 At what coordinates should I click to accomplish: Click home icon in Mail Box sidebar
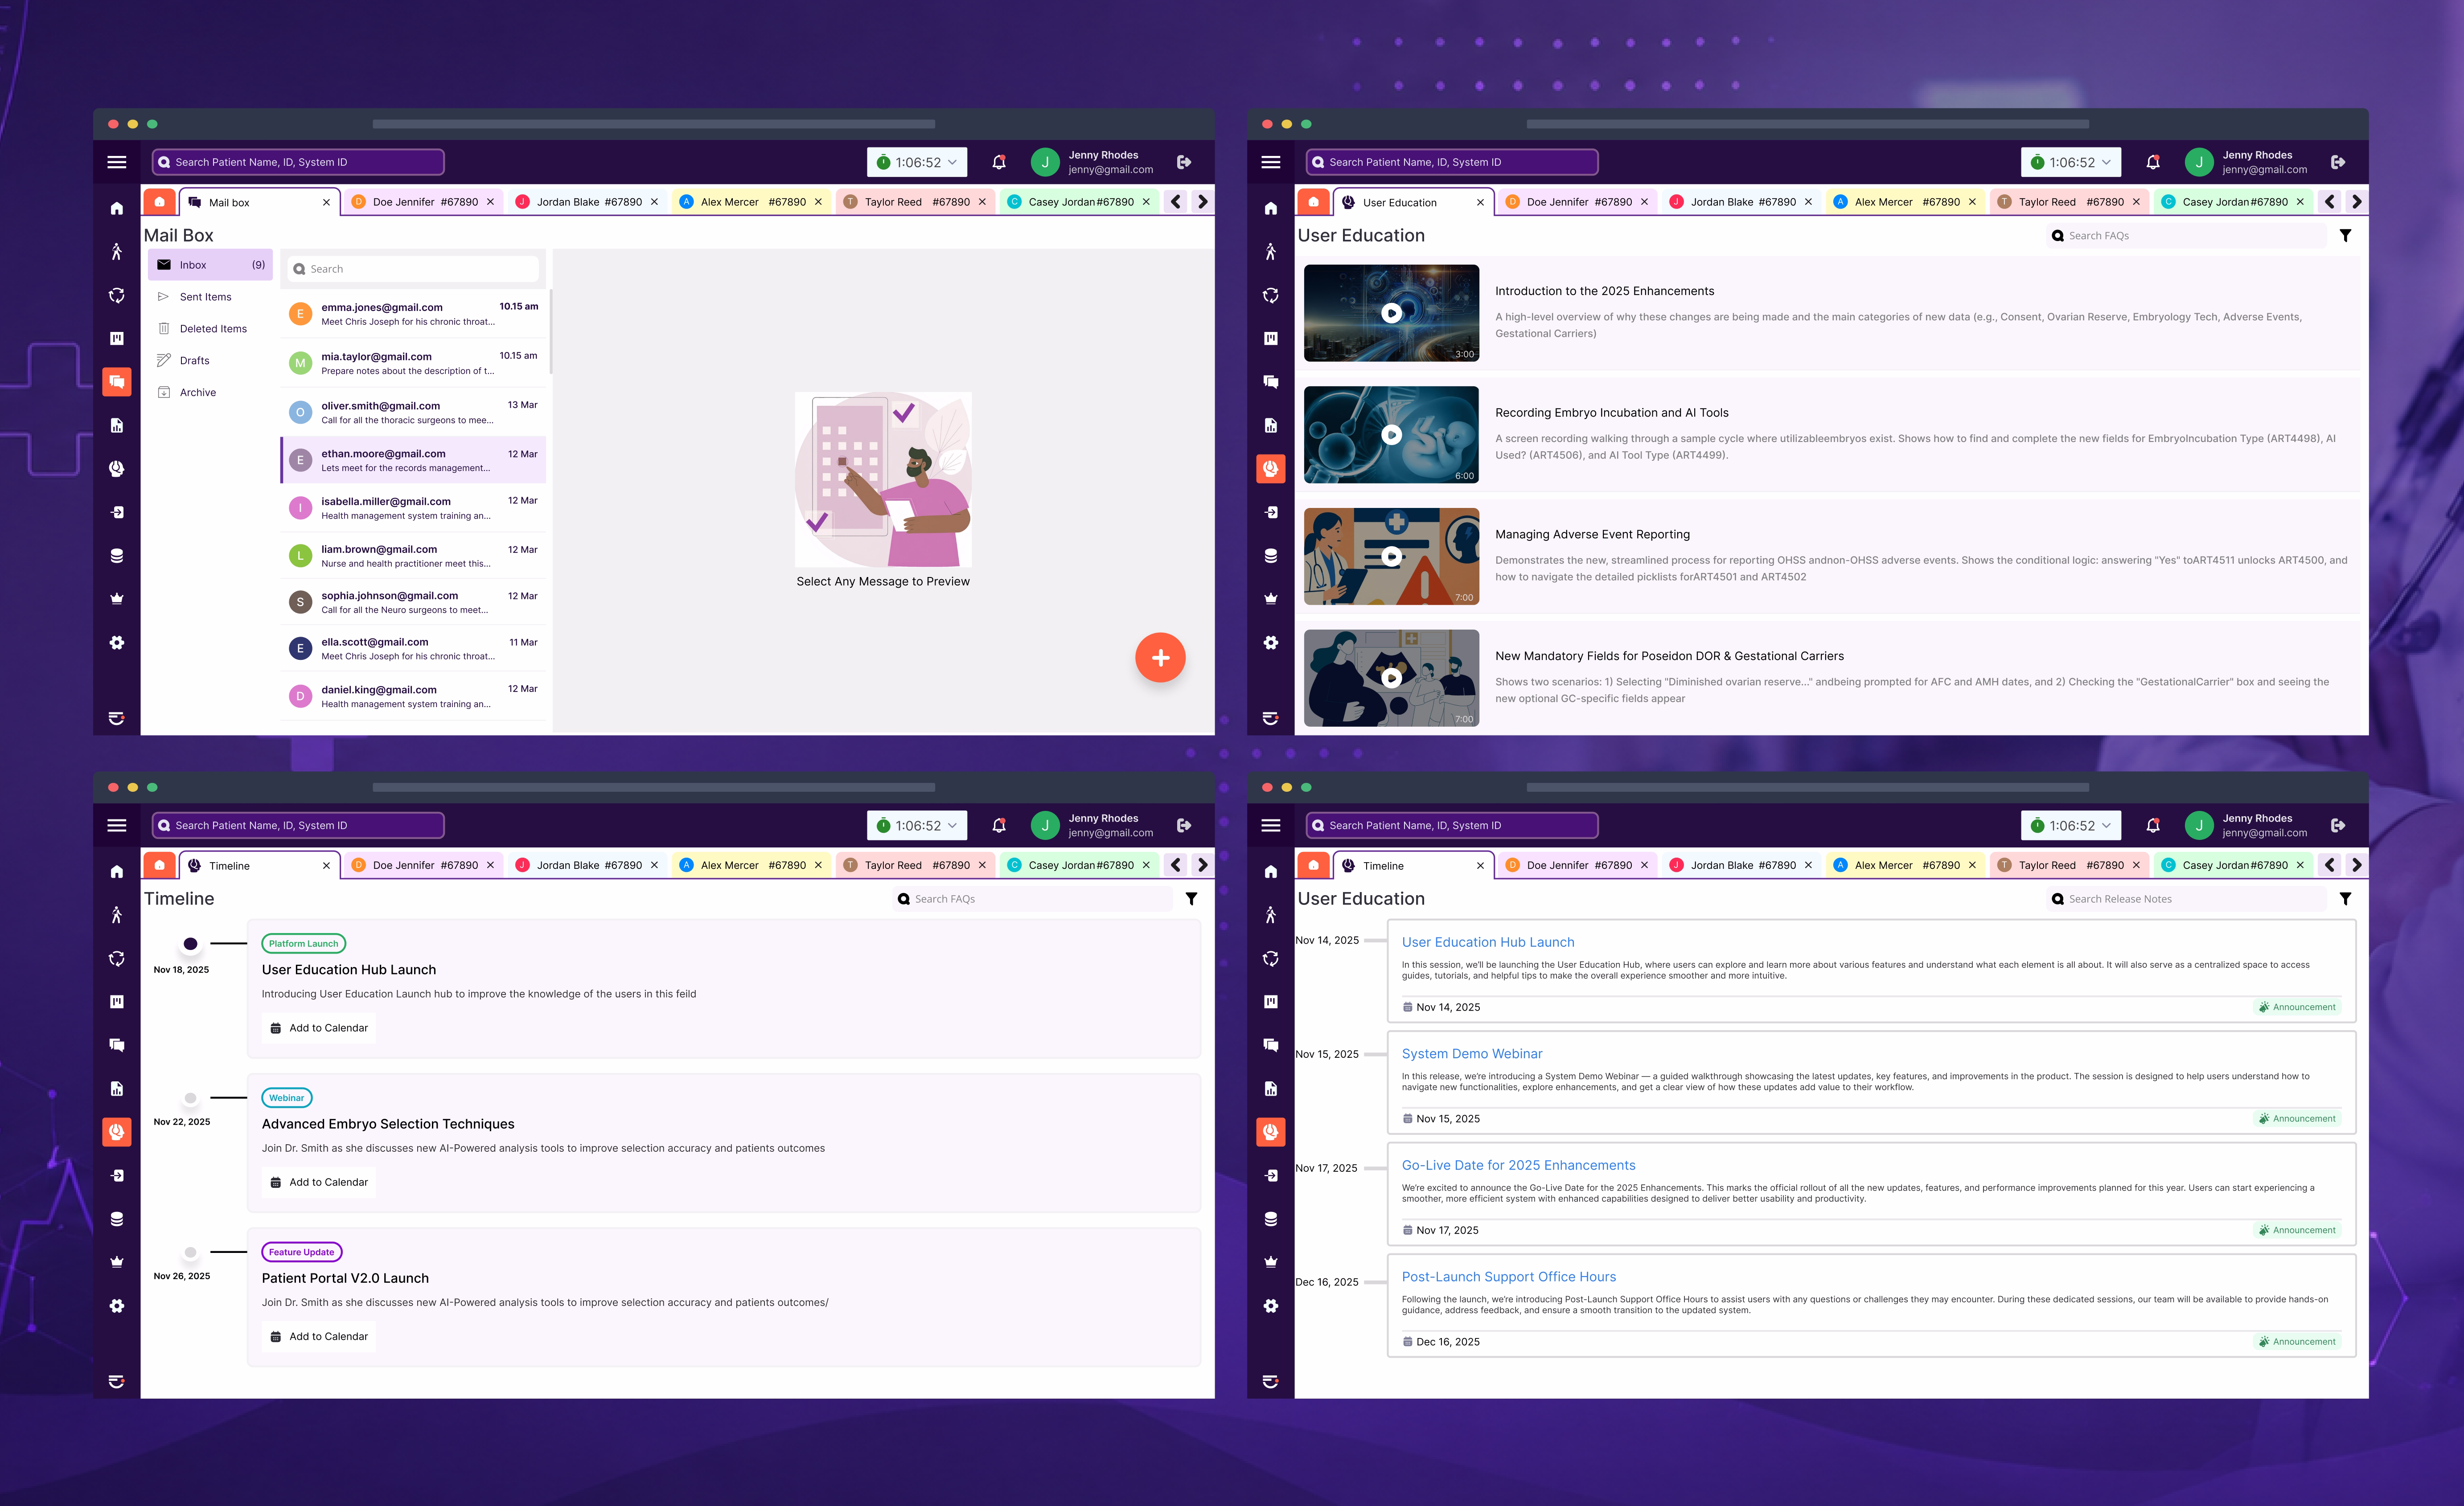117,208
